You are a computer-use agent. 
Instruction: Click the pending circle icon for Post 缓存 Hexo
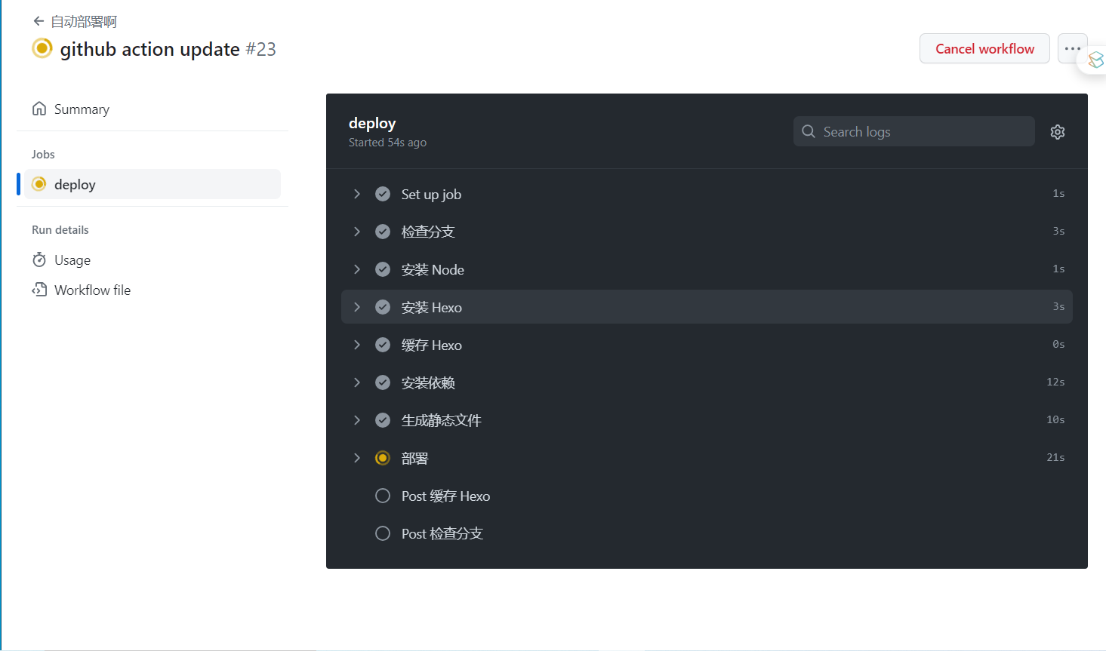point(383,496)
